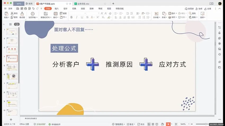Click the Select (选择) cursor icon
The image size is (225, 126).
(x=202, y=14)
